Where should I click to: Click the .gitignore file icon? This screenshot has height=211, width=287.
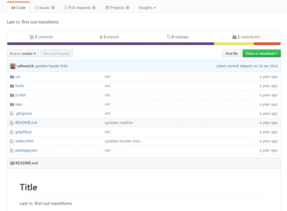(12, 114)
